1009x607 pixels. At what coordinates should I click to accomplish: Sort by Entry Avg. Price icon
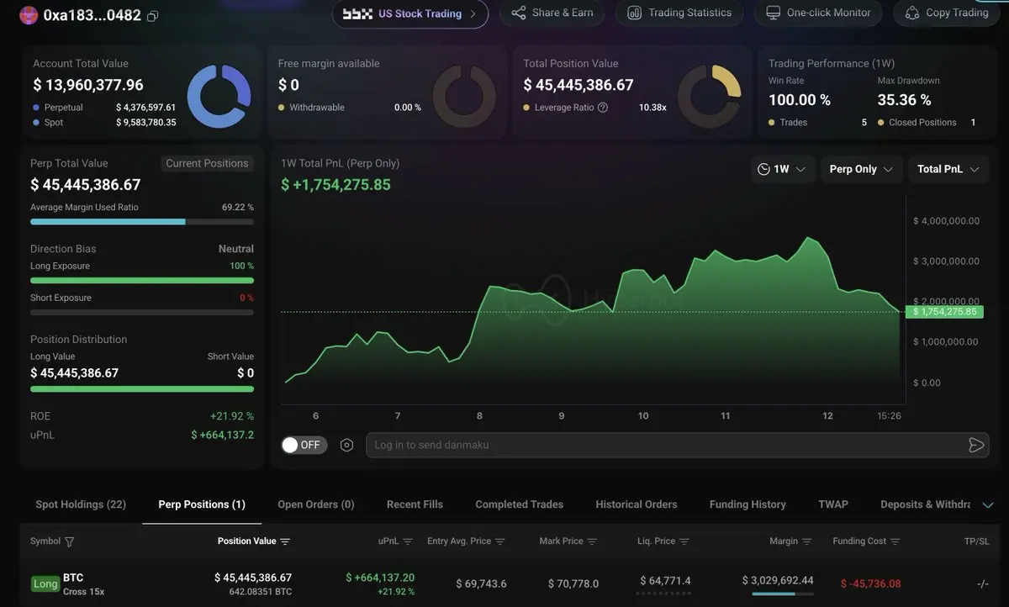pos(500,541)
